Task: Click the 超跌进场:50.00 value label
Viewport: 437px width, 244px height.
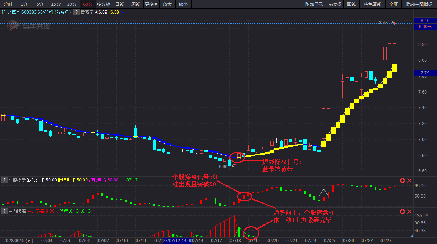Action: [x=104, y=180]
